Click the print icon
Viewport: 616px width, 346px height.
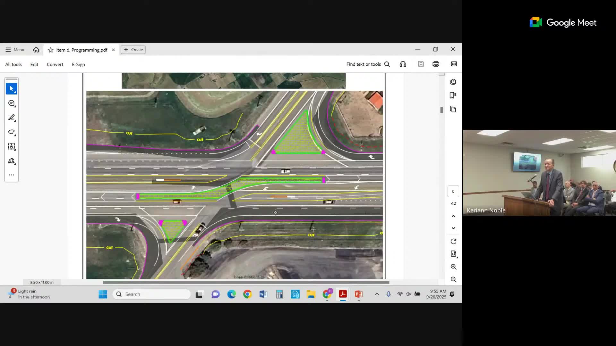tap(436, 64)
